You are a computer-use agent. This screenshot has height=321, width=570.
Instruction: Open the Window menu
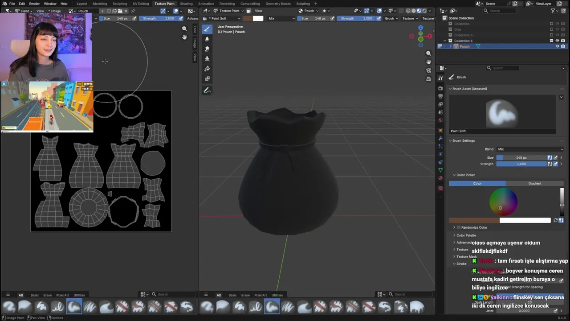click(50, 4)
